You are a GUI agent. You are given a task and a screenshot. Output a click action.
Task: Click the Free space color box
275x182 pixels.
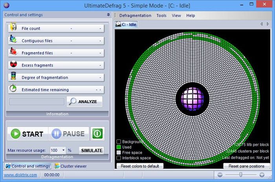click(x=119, y=153)
